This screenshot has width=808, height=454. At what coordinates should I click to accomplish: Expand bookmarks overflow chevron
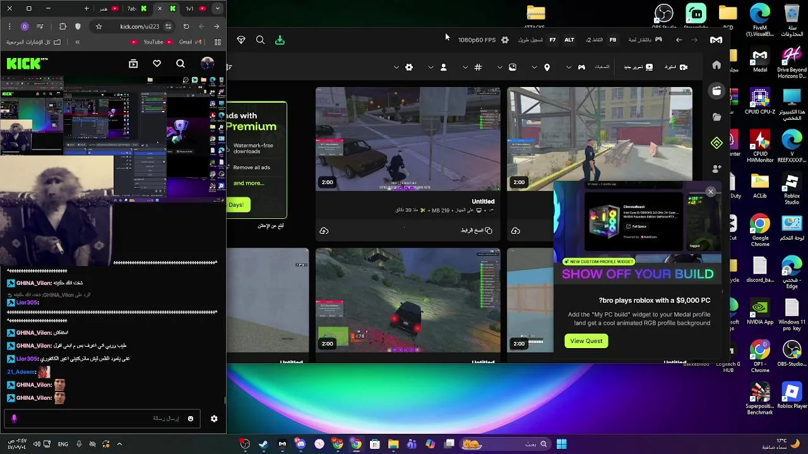(77, 42)
